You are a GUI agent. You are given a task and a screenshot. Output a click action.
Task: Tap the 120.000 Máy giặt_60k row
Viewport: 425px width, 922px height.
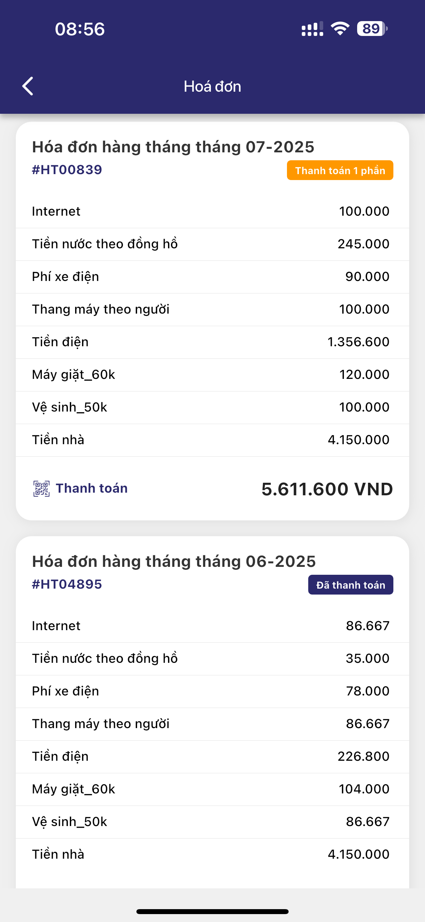point(212,375)
